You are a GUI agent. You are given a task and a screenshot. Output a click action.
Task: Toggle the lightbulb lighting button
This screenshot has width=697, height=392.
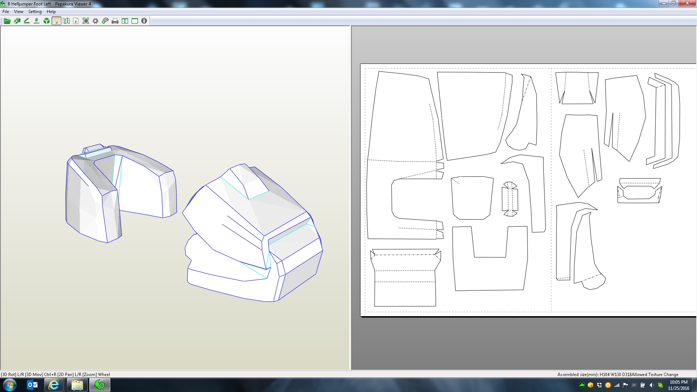point(56,21)
